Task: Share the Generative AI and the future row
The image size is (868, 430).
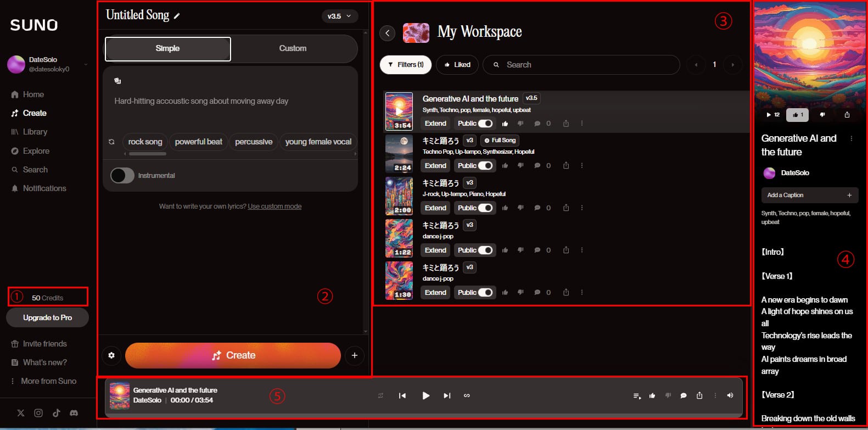Action: (x=565, y=124)
